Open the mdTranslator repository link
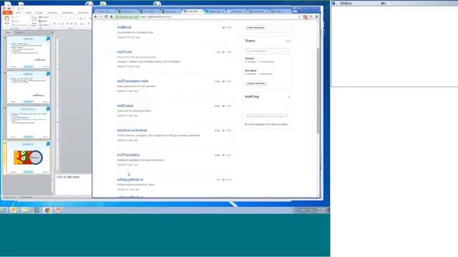Image resolution: width=458 pixels, height=257 pixels. [x=129, y=155]
